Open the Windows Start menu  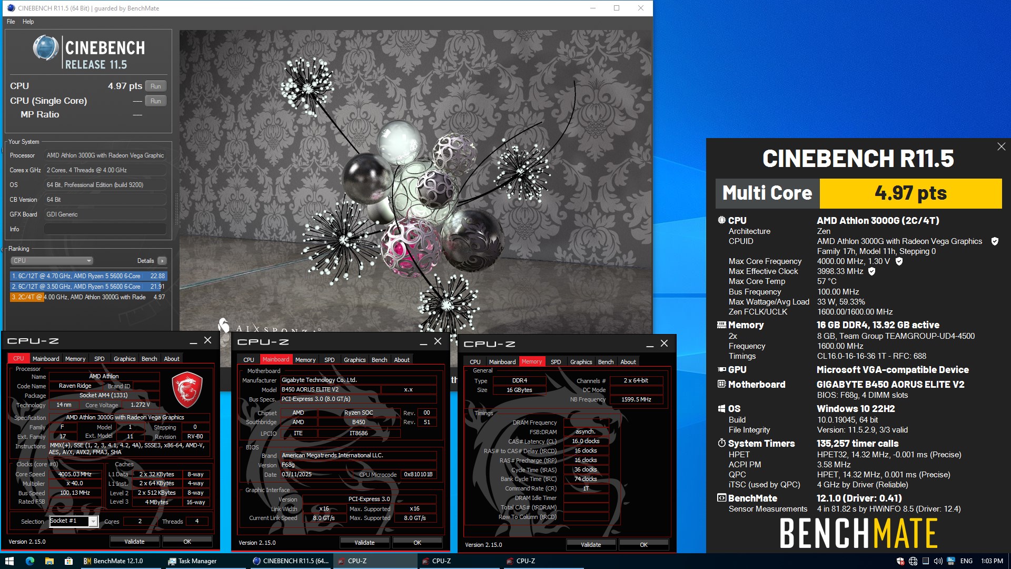pyautogui.click(x=9, y=561)
